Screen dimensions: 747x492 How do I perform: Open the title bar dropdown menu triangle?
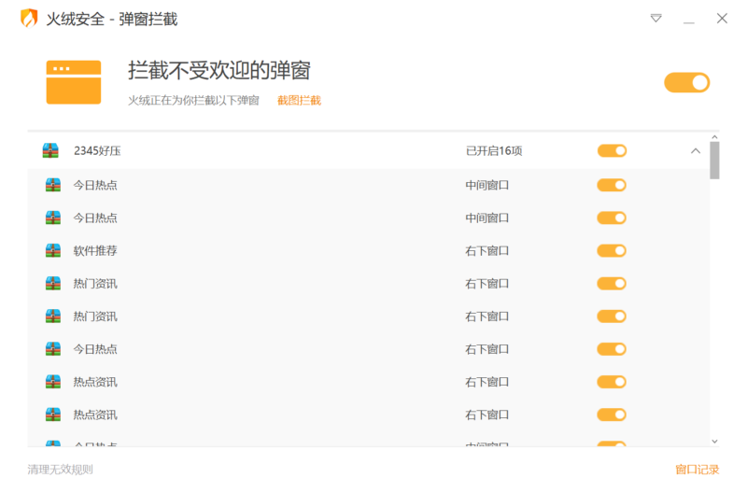656,18
